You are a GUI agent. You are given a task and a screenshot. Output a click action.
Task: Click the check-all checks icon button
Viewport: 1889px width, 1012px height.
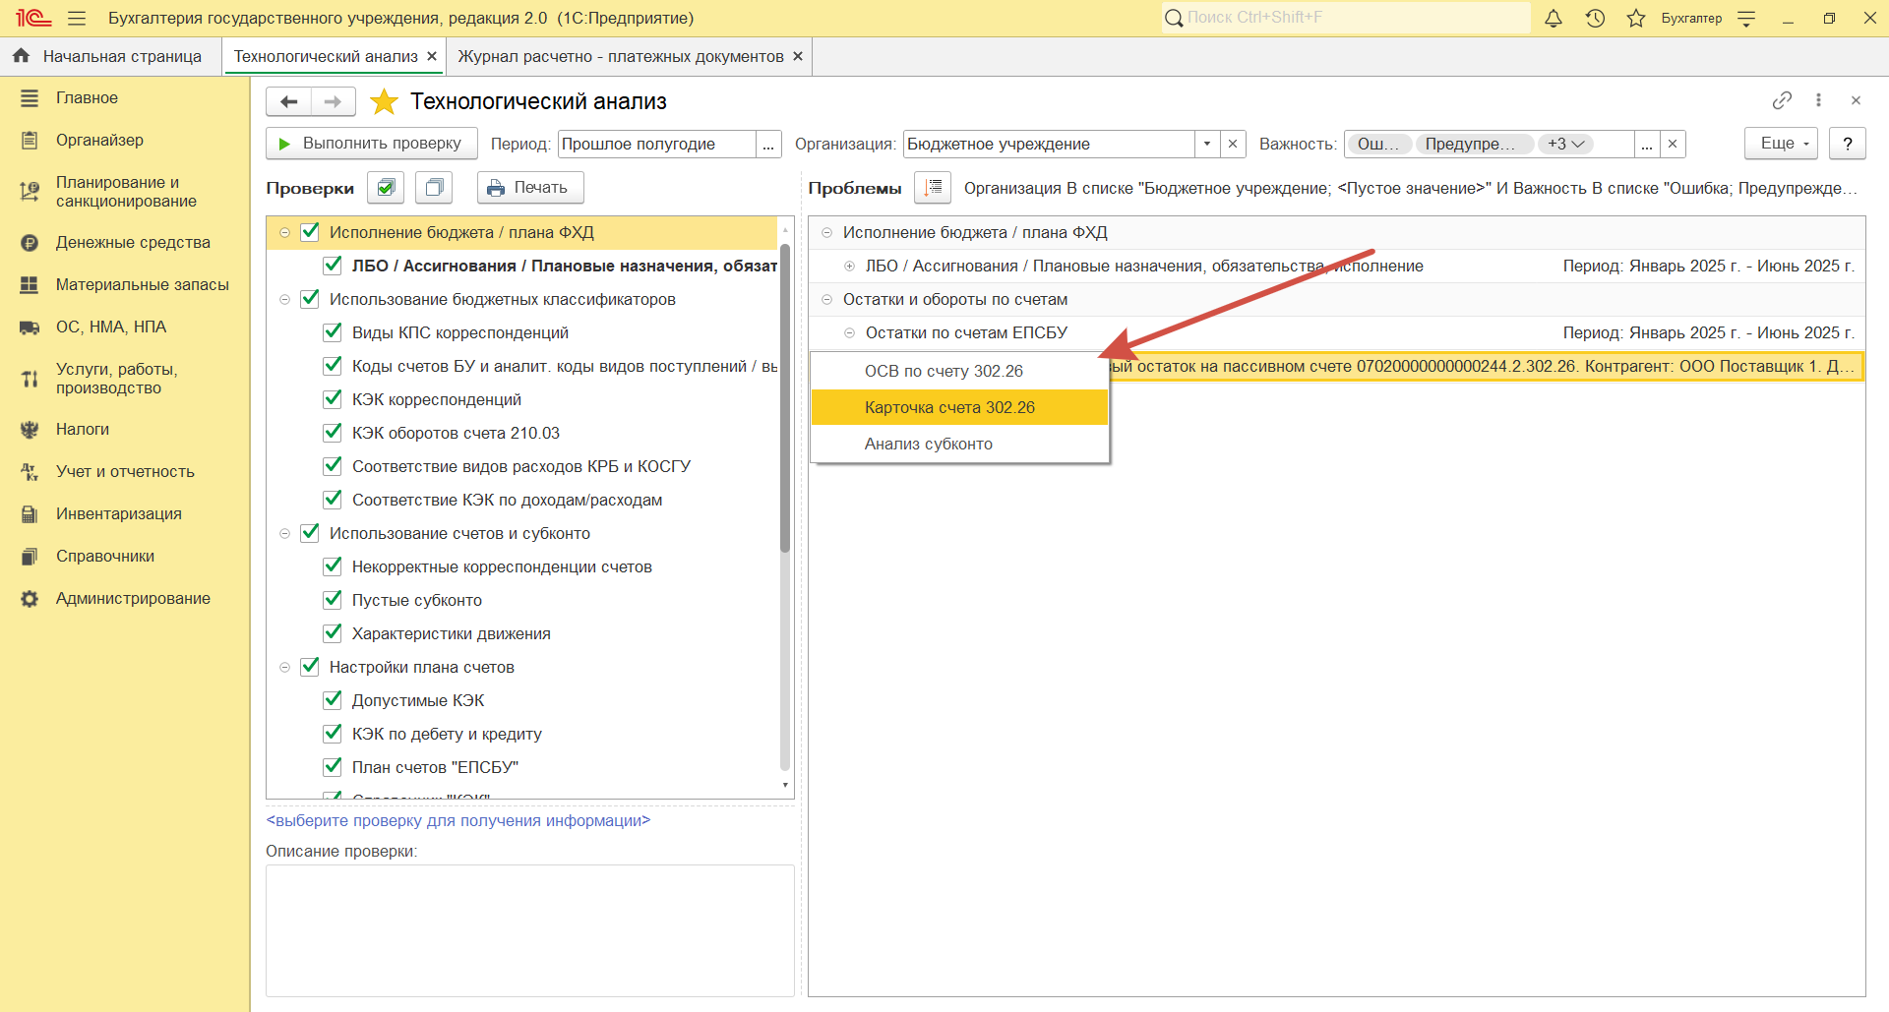pyautogui.click(x=386, y=187)
